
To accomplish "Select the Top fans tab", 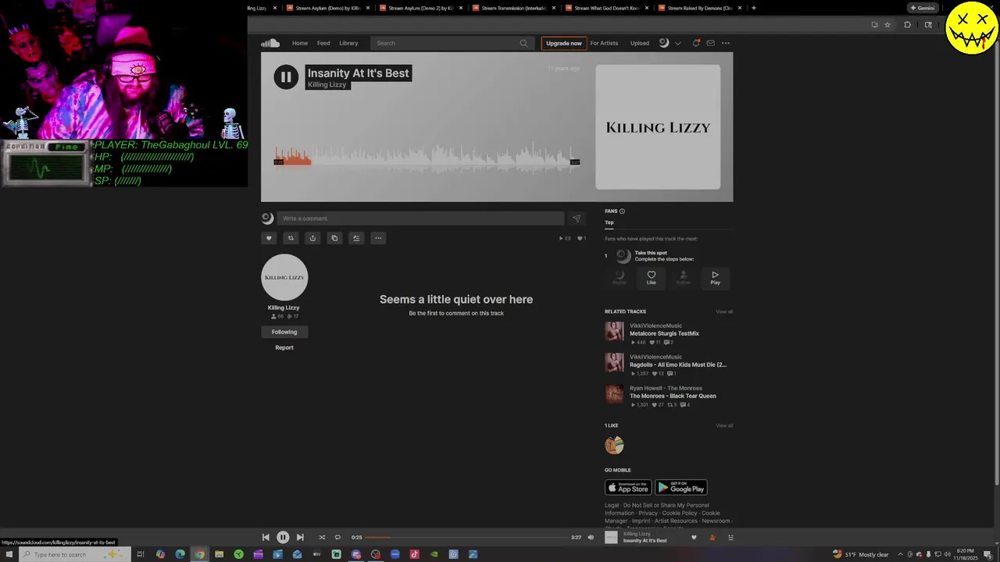I will 609,222.
